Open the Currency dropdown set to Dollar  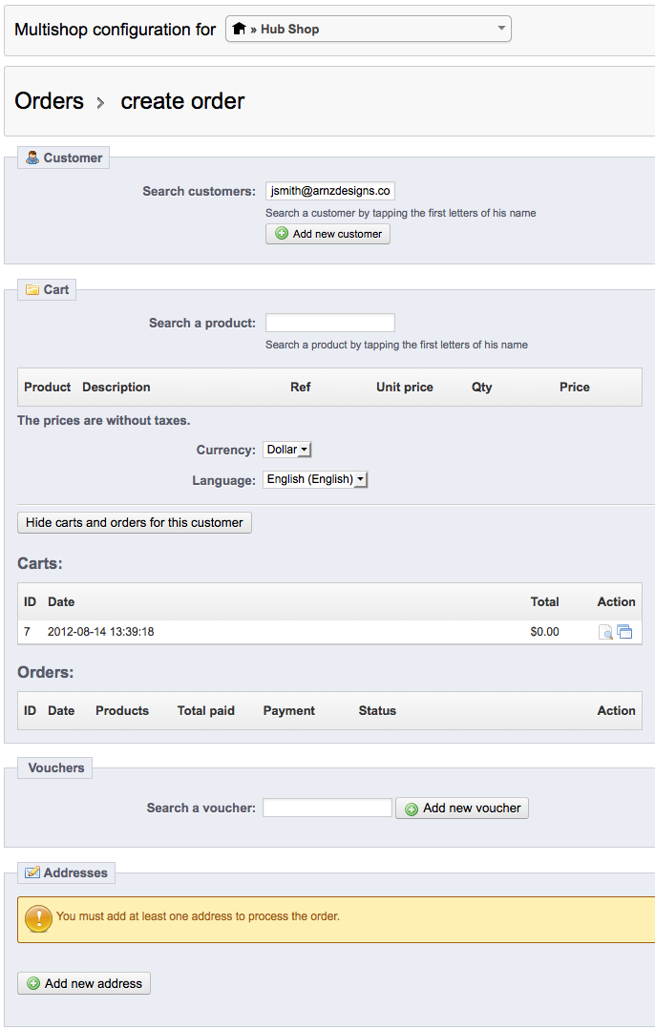[x=287, y=450]
